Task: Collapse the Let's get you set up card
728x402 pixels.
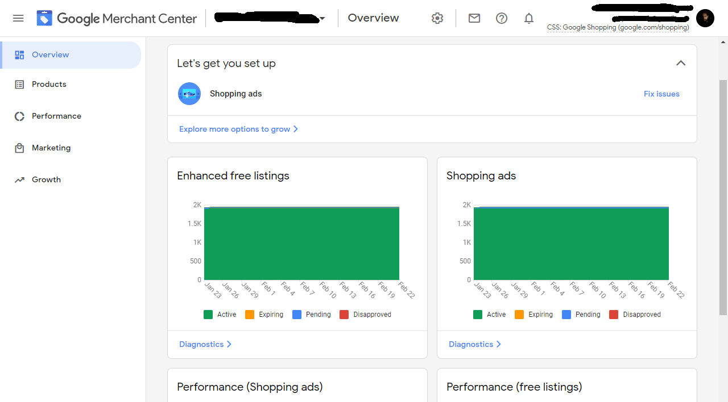Action: [x=681, y=63]
